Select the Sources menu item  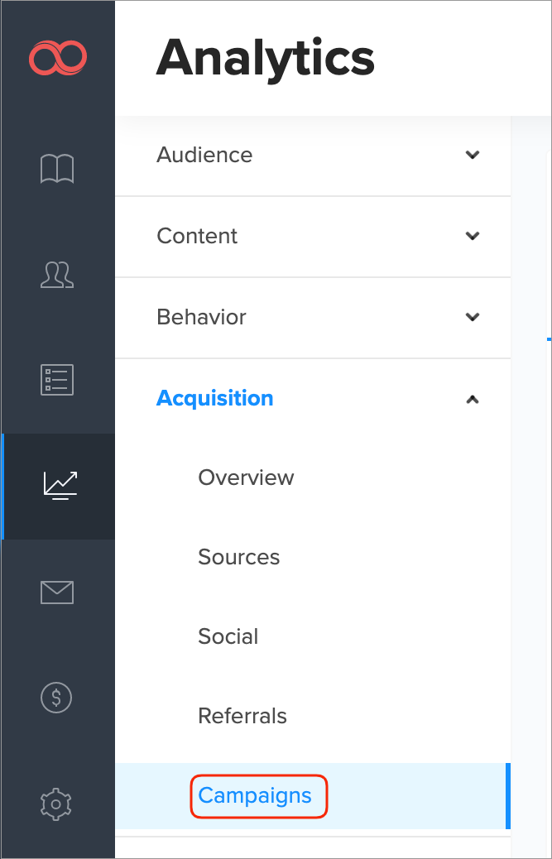pyautogui.click(x=239, y=557)
